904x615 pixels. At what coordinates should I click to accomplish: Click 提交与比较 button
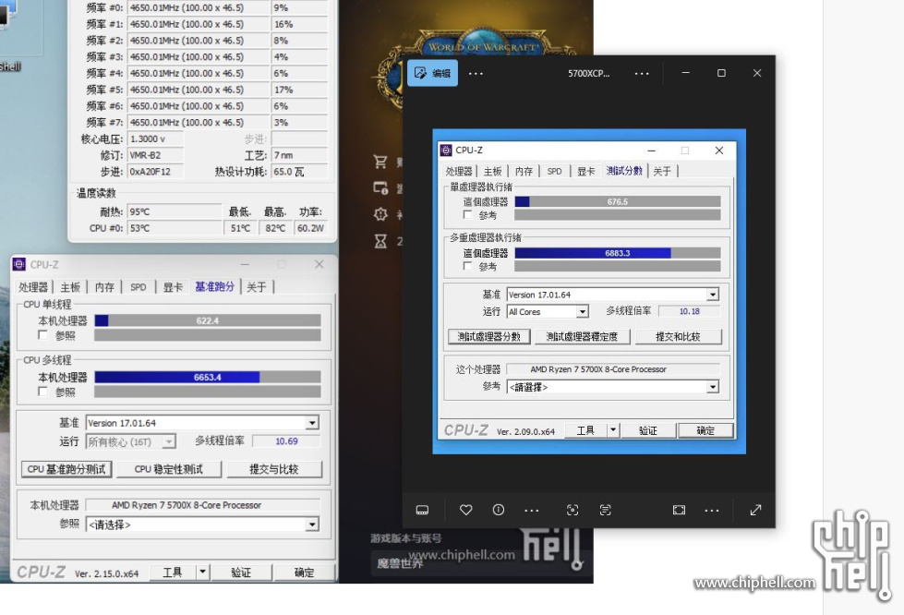[274, 469]
